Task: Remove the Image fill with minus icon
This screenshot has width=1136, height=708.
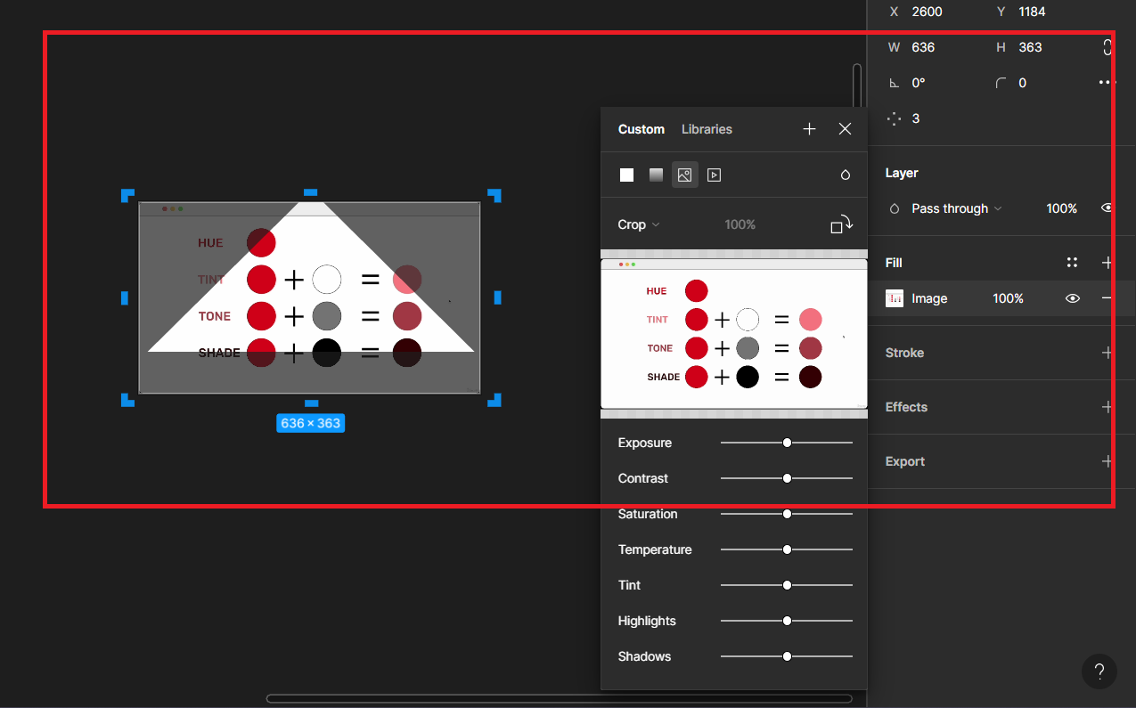Action: click(1107, 298)
